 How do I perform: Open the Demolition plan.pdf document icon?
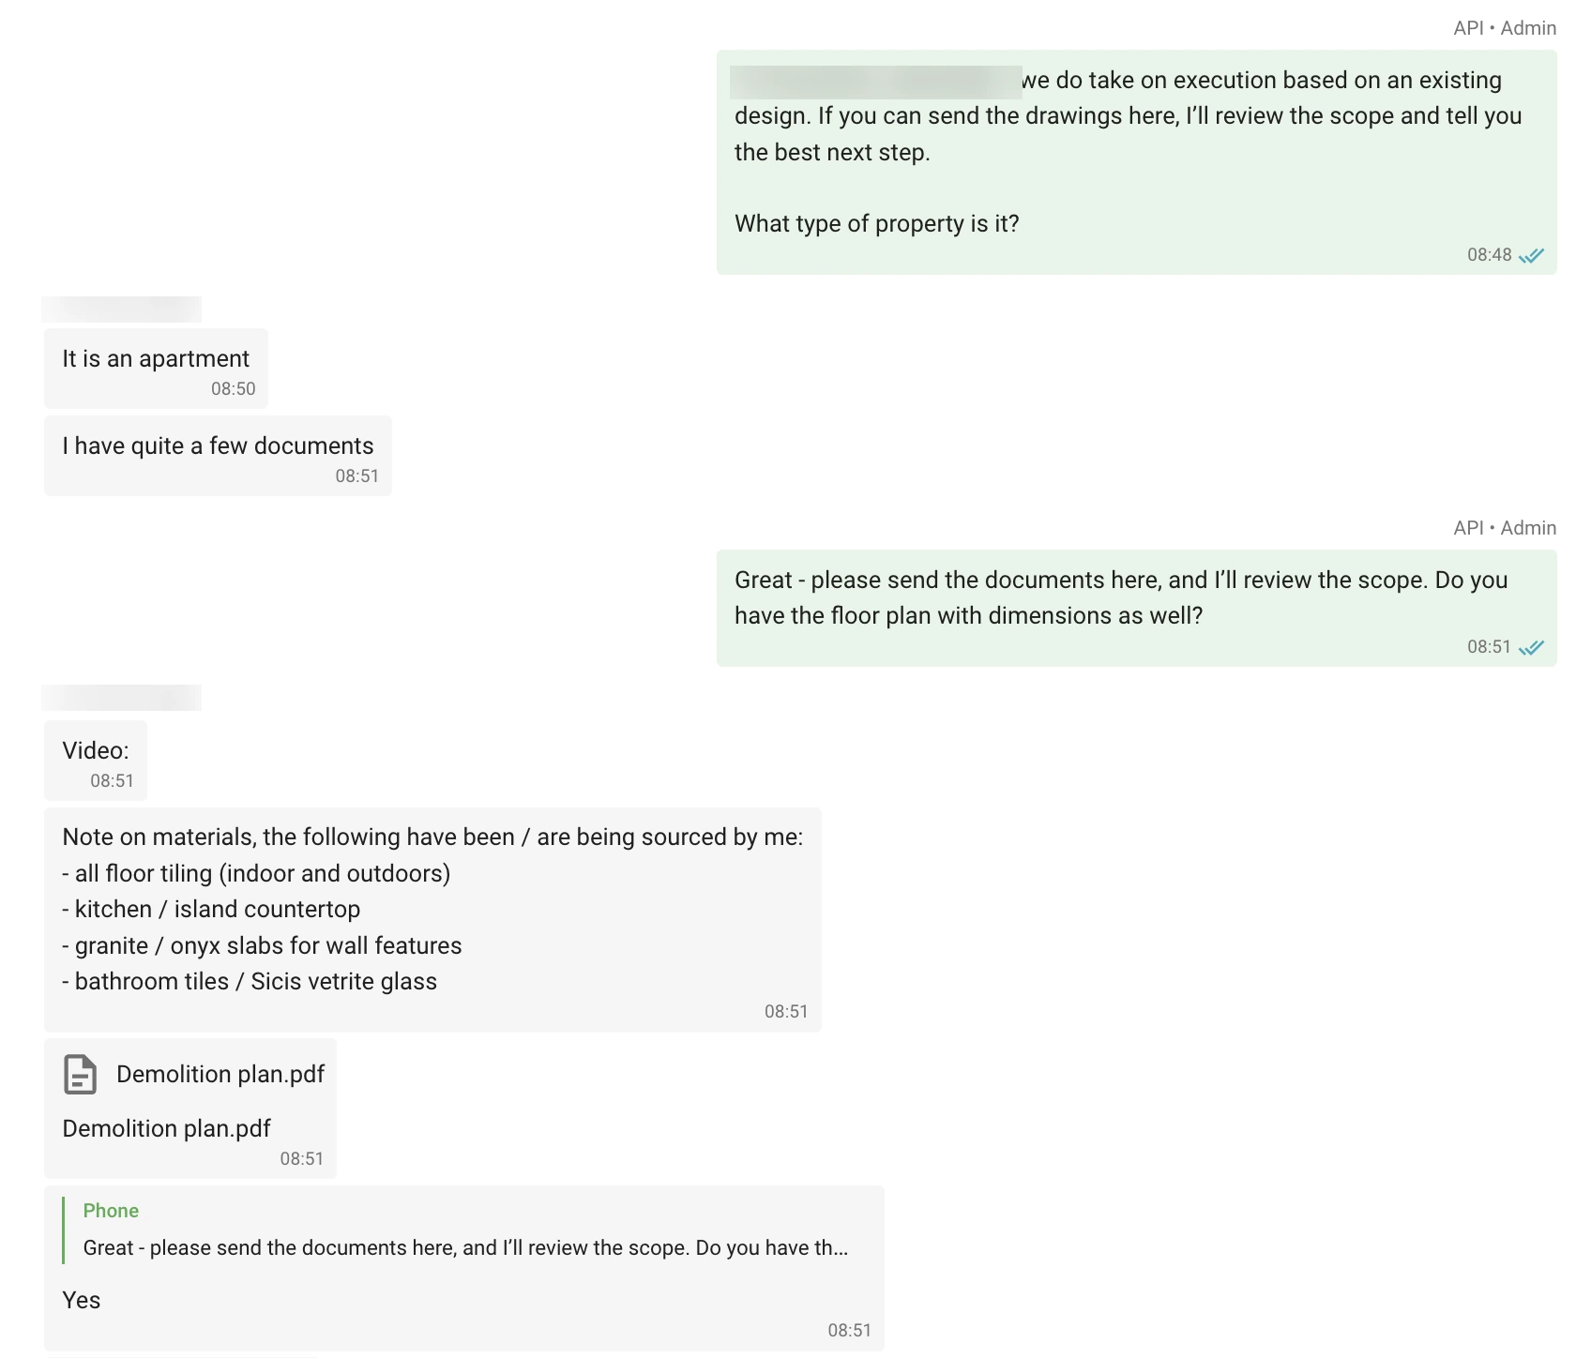pyautogui.click(x=80, y=1074)
